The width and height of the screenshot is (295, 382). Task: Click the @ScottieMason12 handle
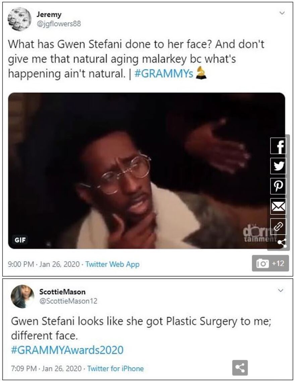(x=68, y=301)
